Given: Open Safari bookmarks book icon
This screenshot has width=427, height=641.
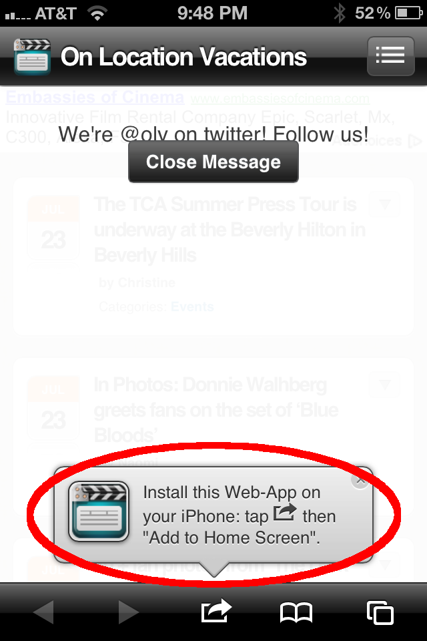Looking at the screenshot, I should [x=296, y=612].
